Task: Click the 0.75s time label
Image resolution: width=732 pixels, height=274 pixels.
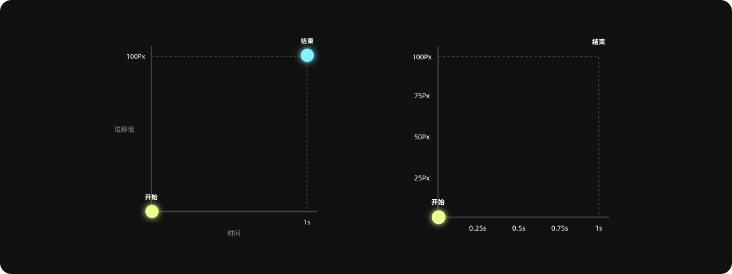Action: point(560,228)
